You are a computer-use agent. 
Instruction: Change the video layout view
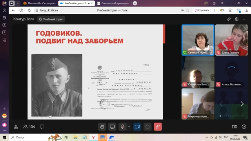click(x=235, y=127)
